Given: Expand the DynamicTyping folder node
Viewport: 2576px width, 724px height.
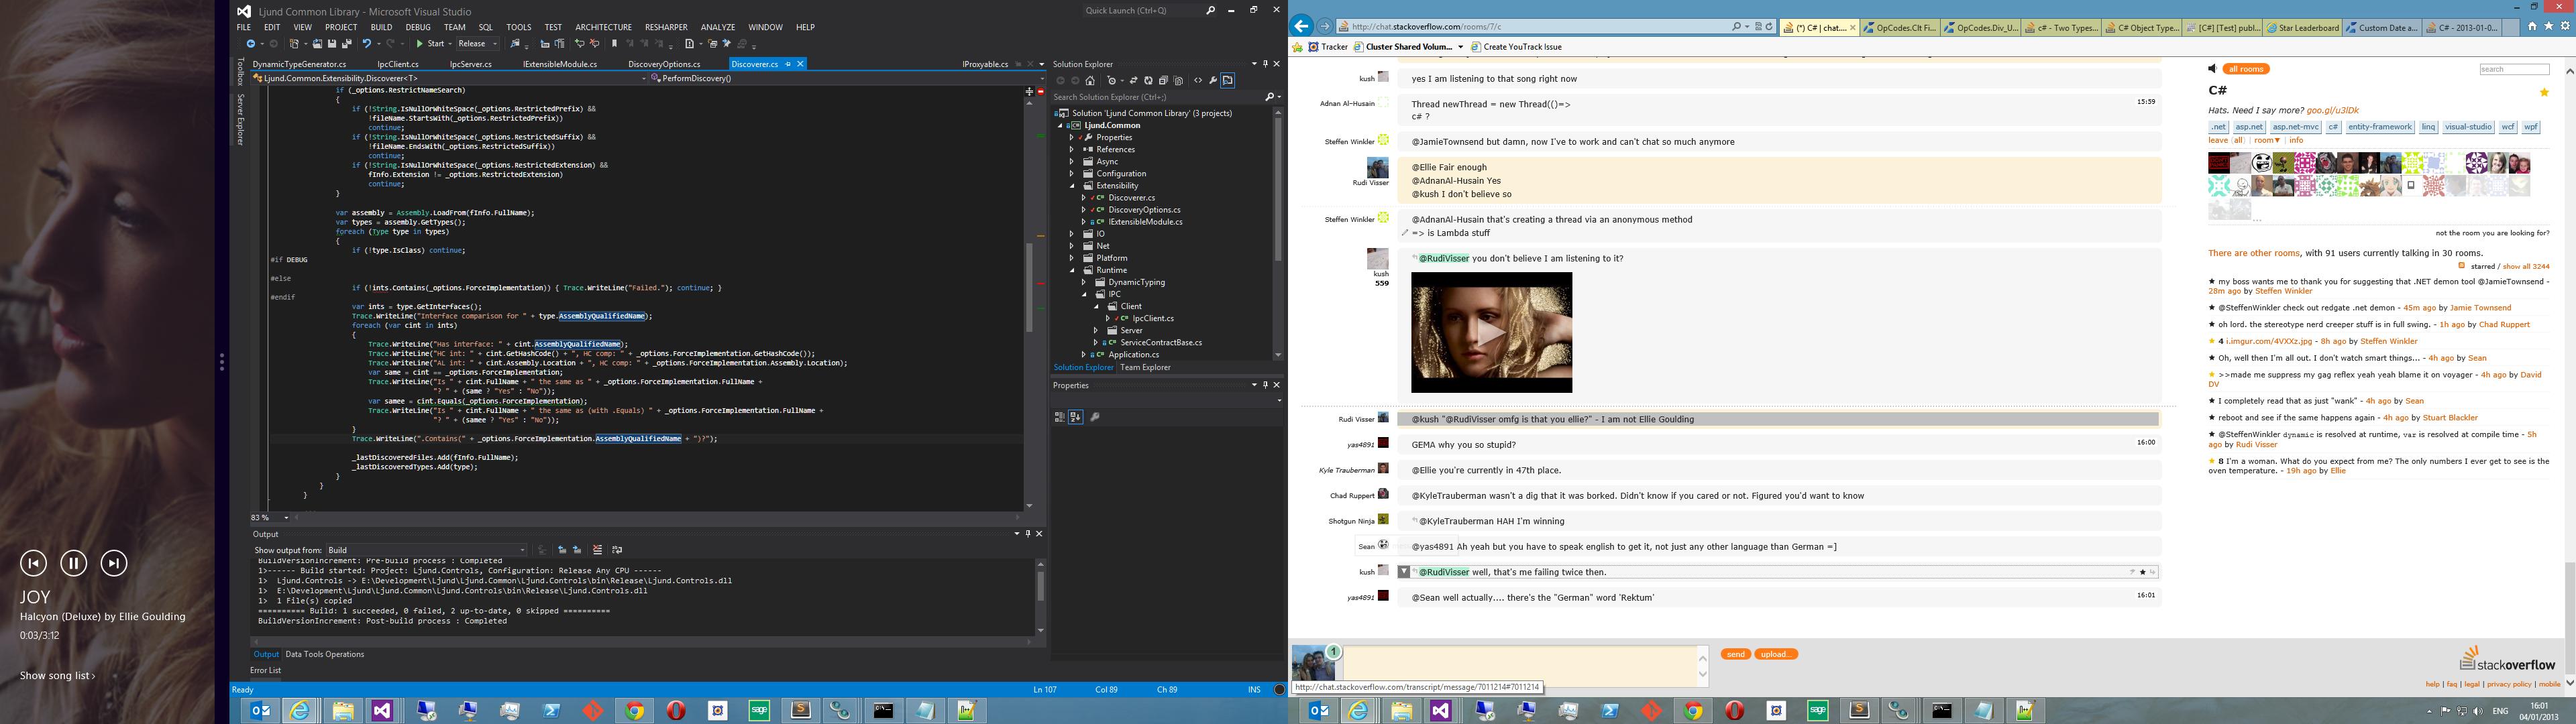Looking at the screenshot, I should pos(1083,282).
